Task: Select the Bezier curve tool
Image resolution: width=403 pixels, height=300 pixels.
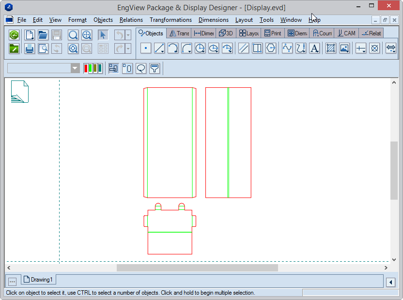Action: tap(287, 48)
